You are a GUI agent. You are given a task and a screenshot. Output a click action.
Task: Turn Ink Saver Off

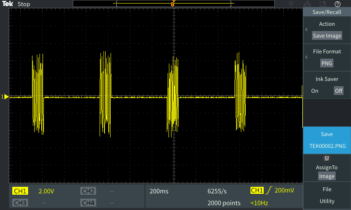338,91
